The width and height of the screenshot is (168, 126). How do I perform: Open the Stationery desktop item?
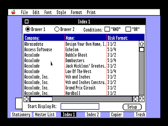(21, 115)
